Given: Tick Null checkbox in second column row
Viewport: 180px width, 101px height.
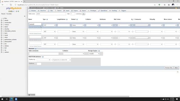Looking at the screenshot, I should (x=115, y=32).
